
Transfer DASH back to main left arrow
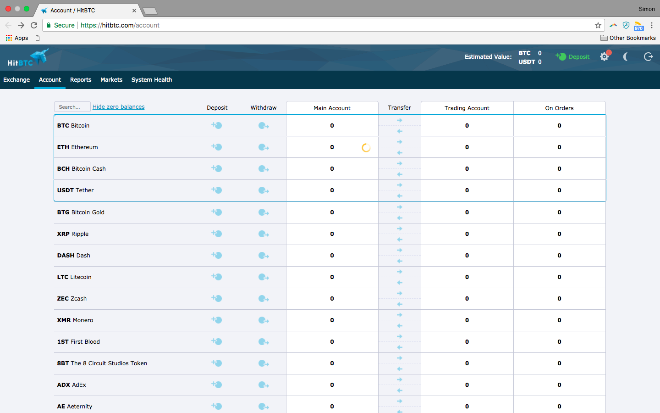pos(400,261)
